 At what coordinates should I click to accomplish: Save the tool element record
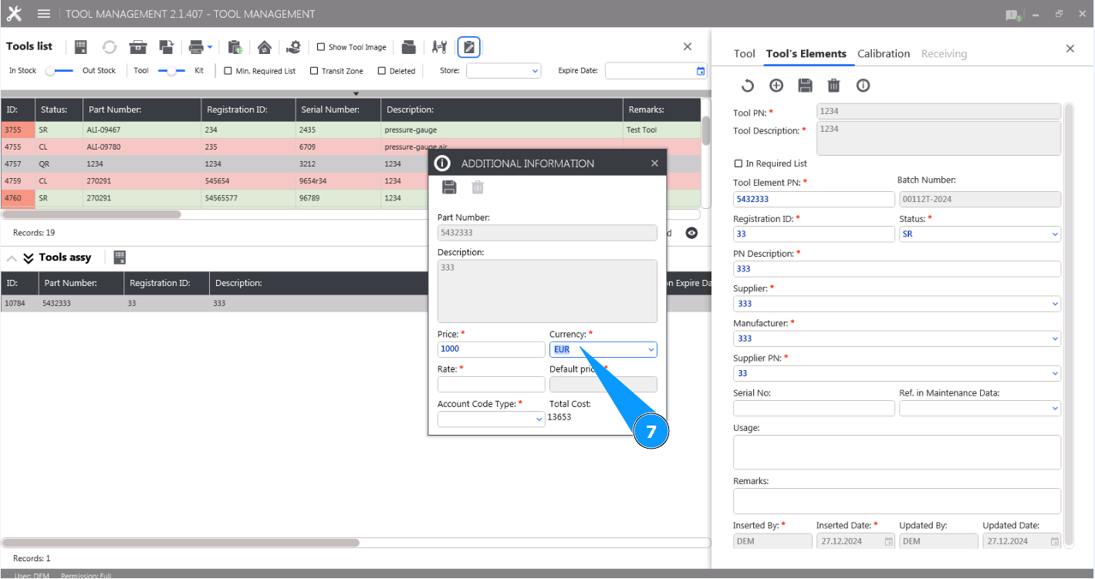click(x=805, y=86)
